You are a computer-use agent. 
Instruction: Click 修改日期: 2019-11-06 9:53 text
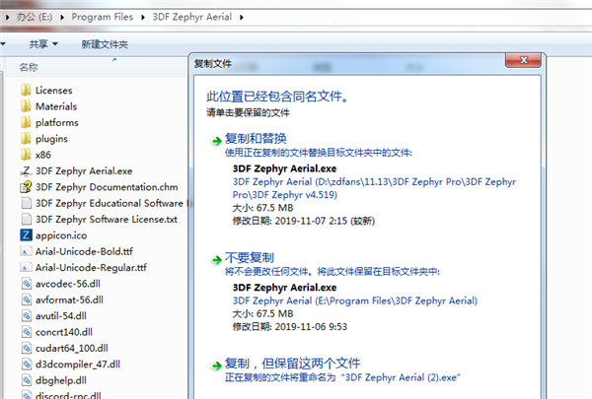coord(289,327)
